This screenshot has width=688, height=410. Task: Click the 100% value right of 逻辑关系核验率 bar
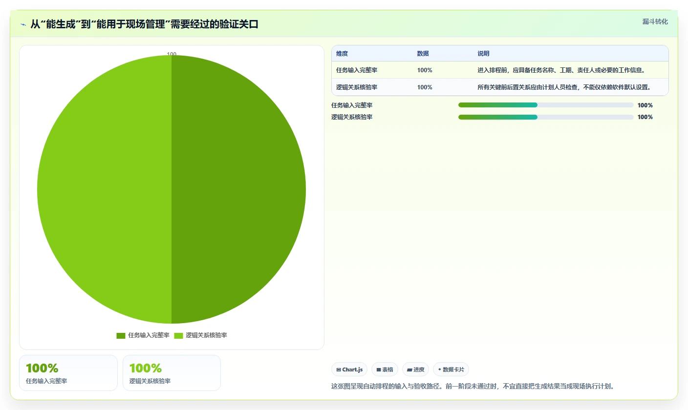pos(645,117)
